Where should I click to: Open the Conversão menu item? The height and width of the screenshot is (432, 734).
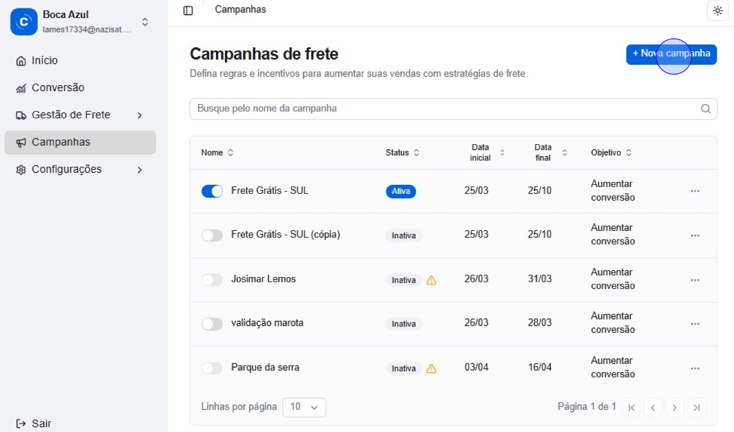[58, 88]
